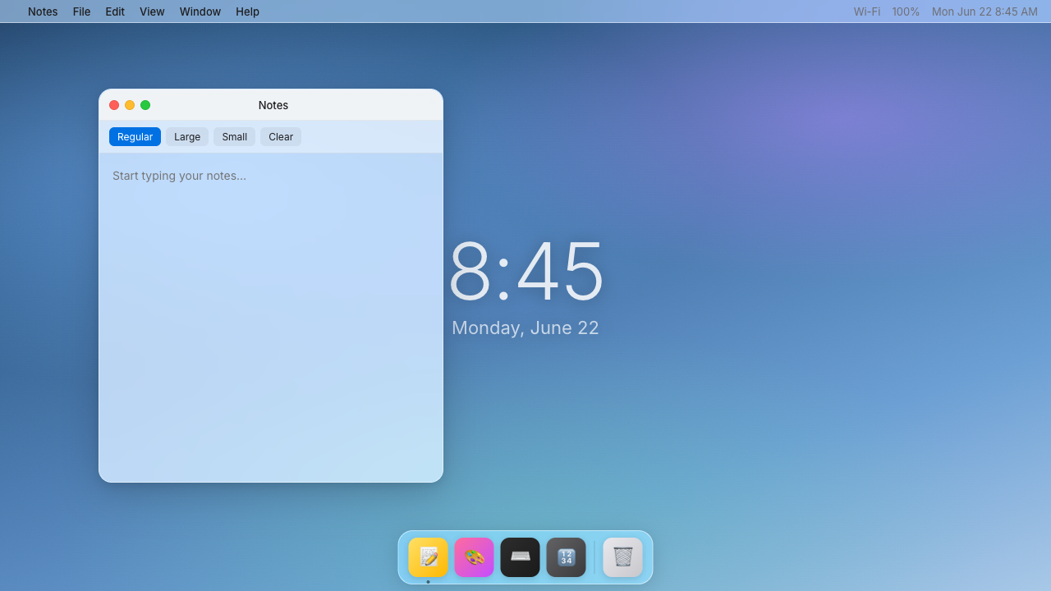Click the Wi-Fi status in menu bar

pos(866,11)
